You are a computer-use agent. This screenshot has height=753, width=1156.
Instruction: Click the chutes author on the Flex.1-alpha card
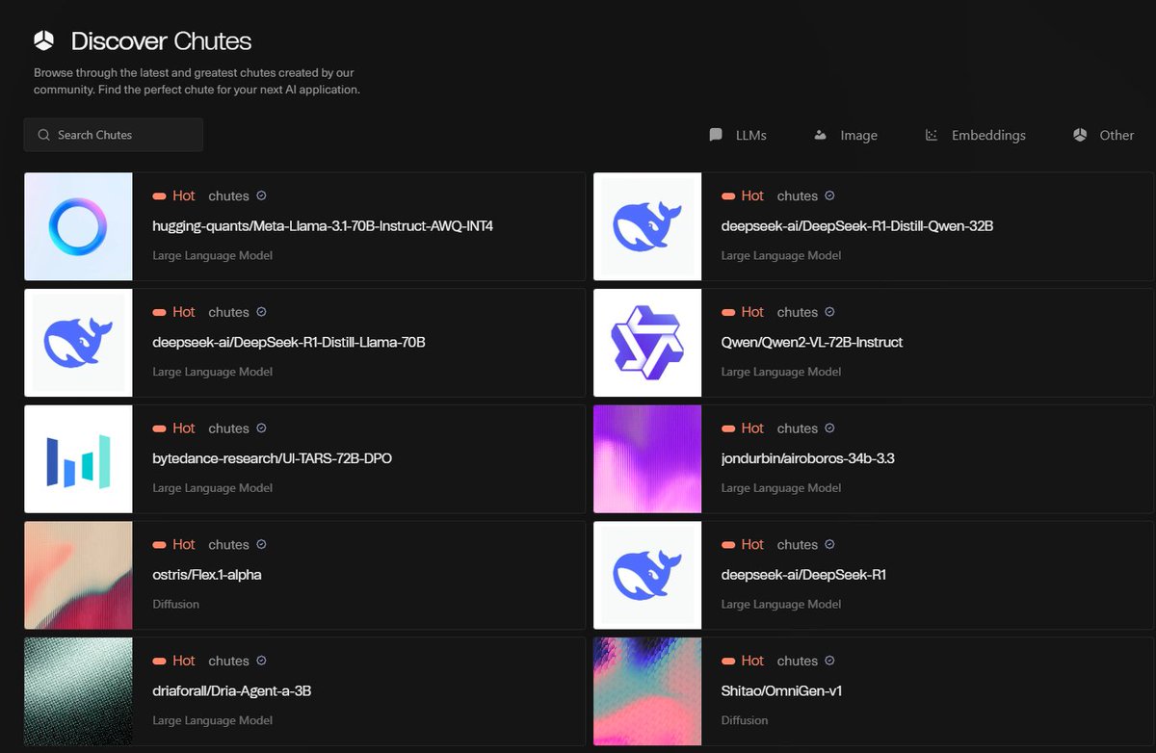tap(228, 545)
